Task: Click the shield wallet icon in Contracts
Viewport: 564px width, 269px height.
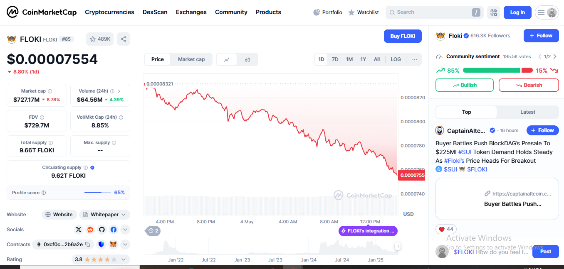Action: pos(101,245)
